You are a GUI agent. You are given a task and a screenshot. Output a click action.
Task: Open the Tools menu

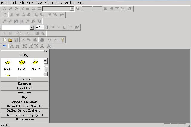pyautogui.click(x=58, y=3)
